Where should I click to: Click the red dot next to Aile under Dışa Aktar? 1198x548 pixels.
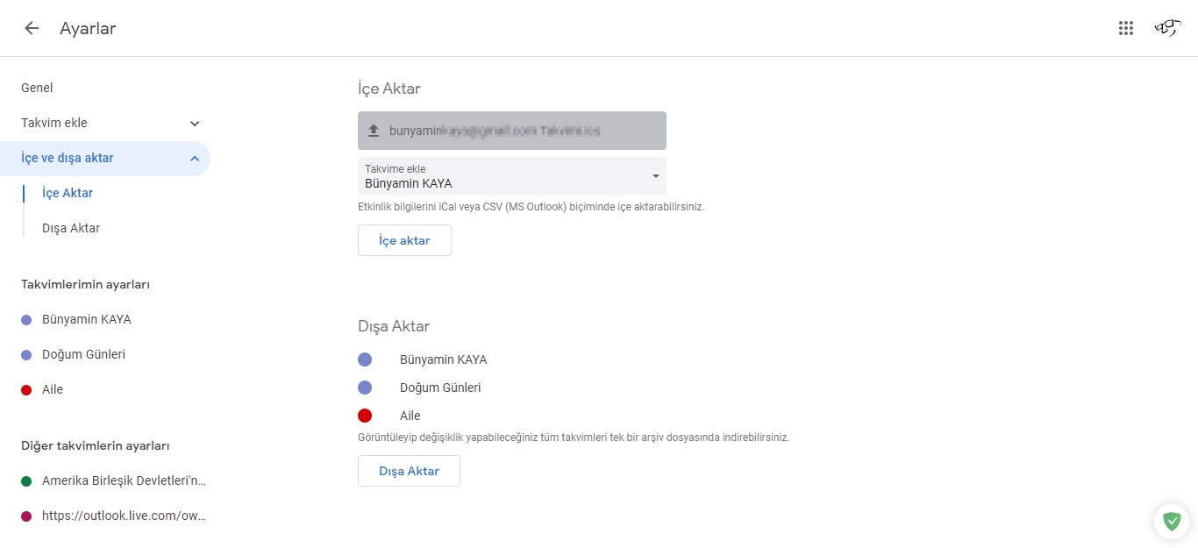coord(365,416)
